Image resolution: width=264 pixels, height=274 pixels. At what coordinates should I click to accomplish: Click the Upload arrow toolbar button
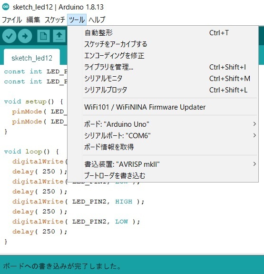click(25, 36)
